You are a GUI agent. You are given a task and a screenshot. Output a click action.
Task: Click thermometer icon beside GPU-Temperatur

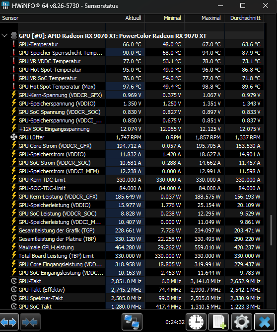(x=14, y=44)
